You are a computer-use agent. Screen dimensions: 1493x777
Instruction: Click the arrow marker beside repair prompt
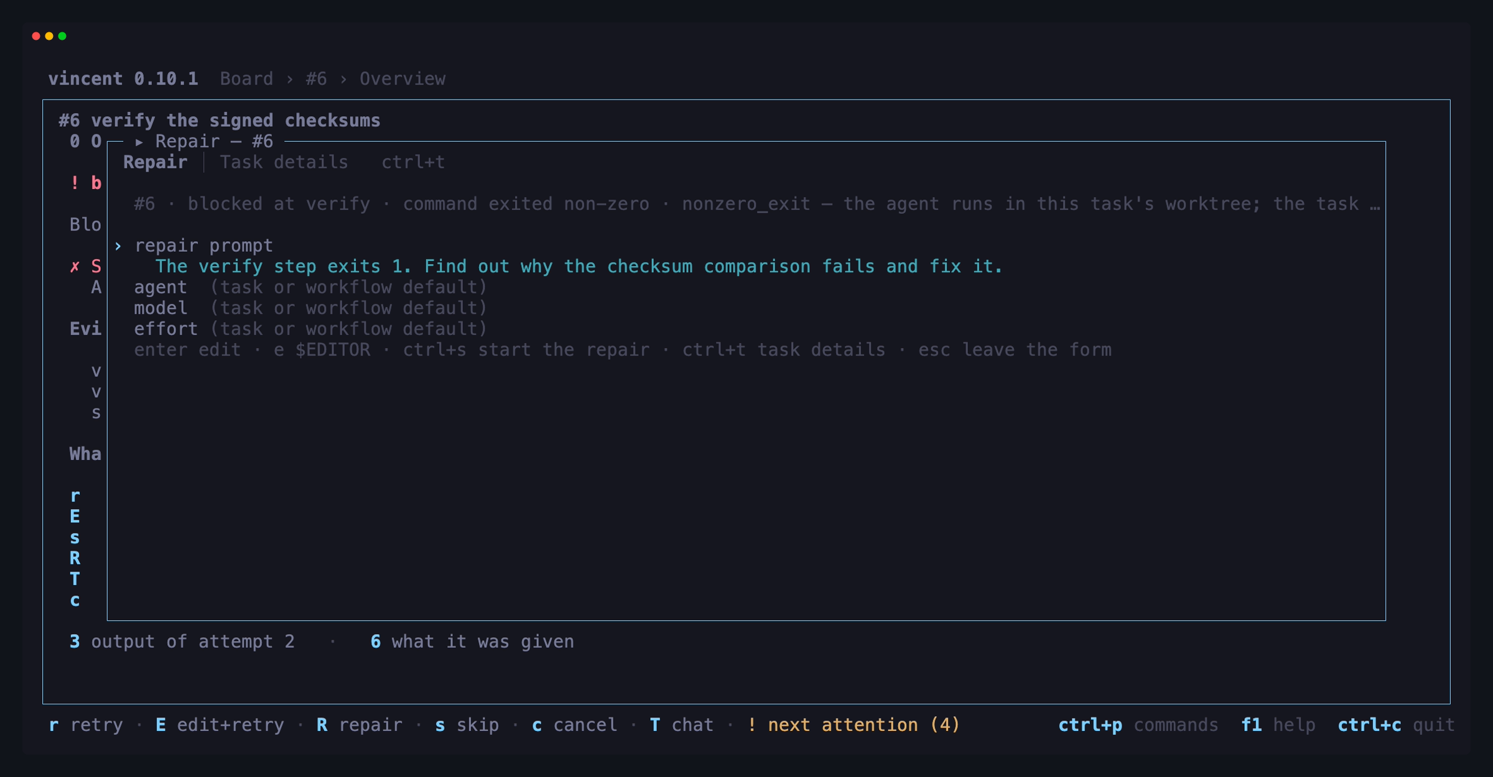pyautogui.click(x=118, y=246)
